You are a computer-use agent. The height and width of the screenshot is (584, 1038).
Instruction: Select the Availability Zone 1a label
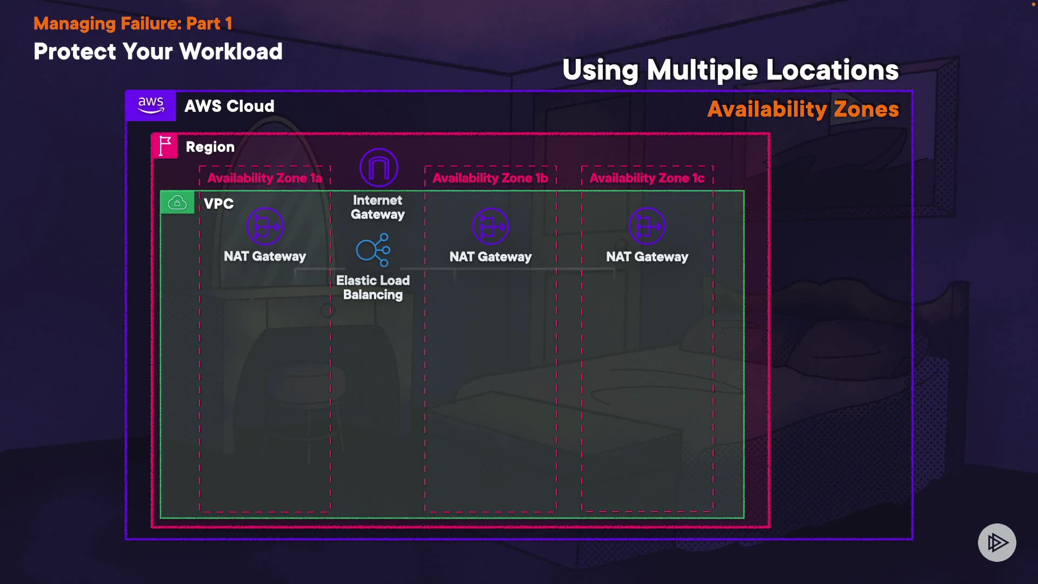[264, 178]
